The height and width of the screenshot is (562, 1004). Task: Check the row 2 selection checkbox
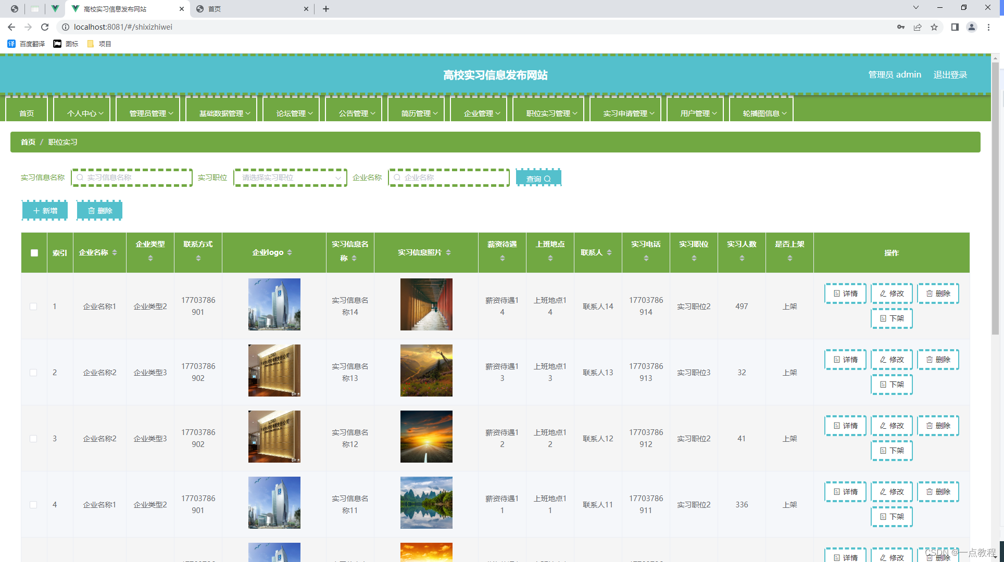34,372
